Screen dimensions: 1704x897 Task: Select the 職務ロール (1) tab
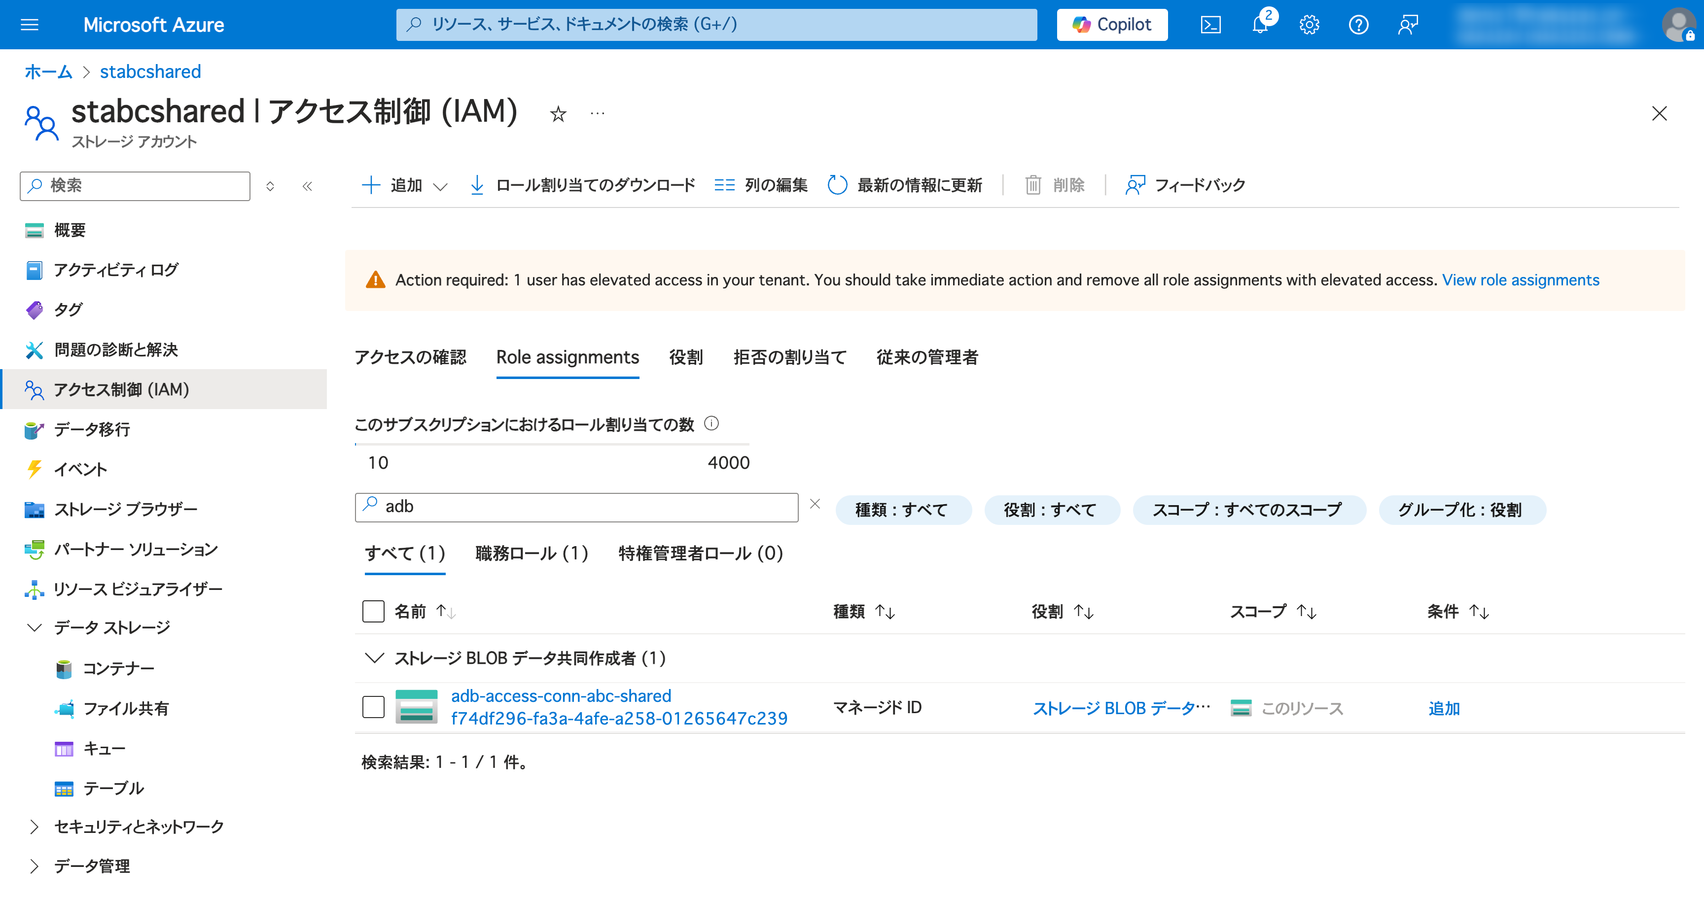pos(531,553)
